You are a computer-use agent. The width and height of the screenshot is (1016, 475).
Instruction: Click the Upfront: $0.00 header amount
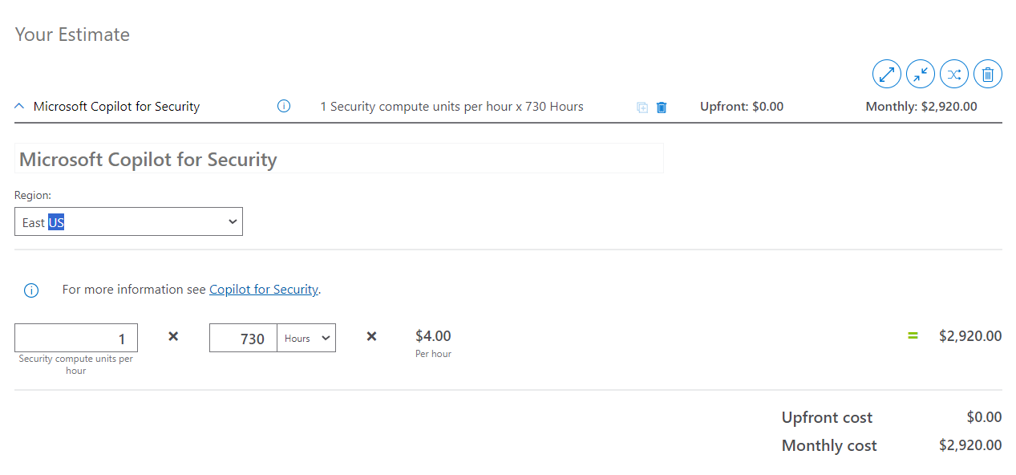(x=741, y=107)
